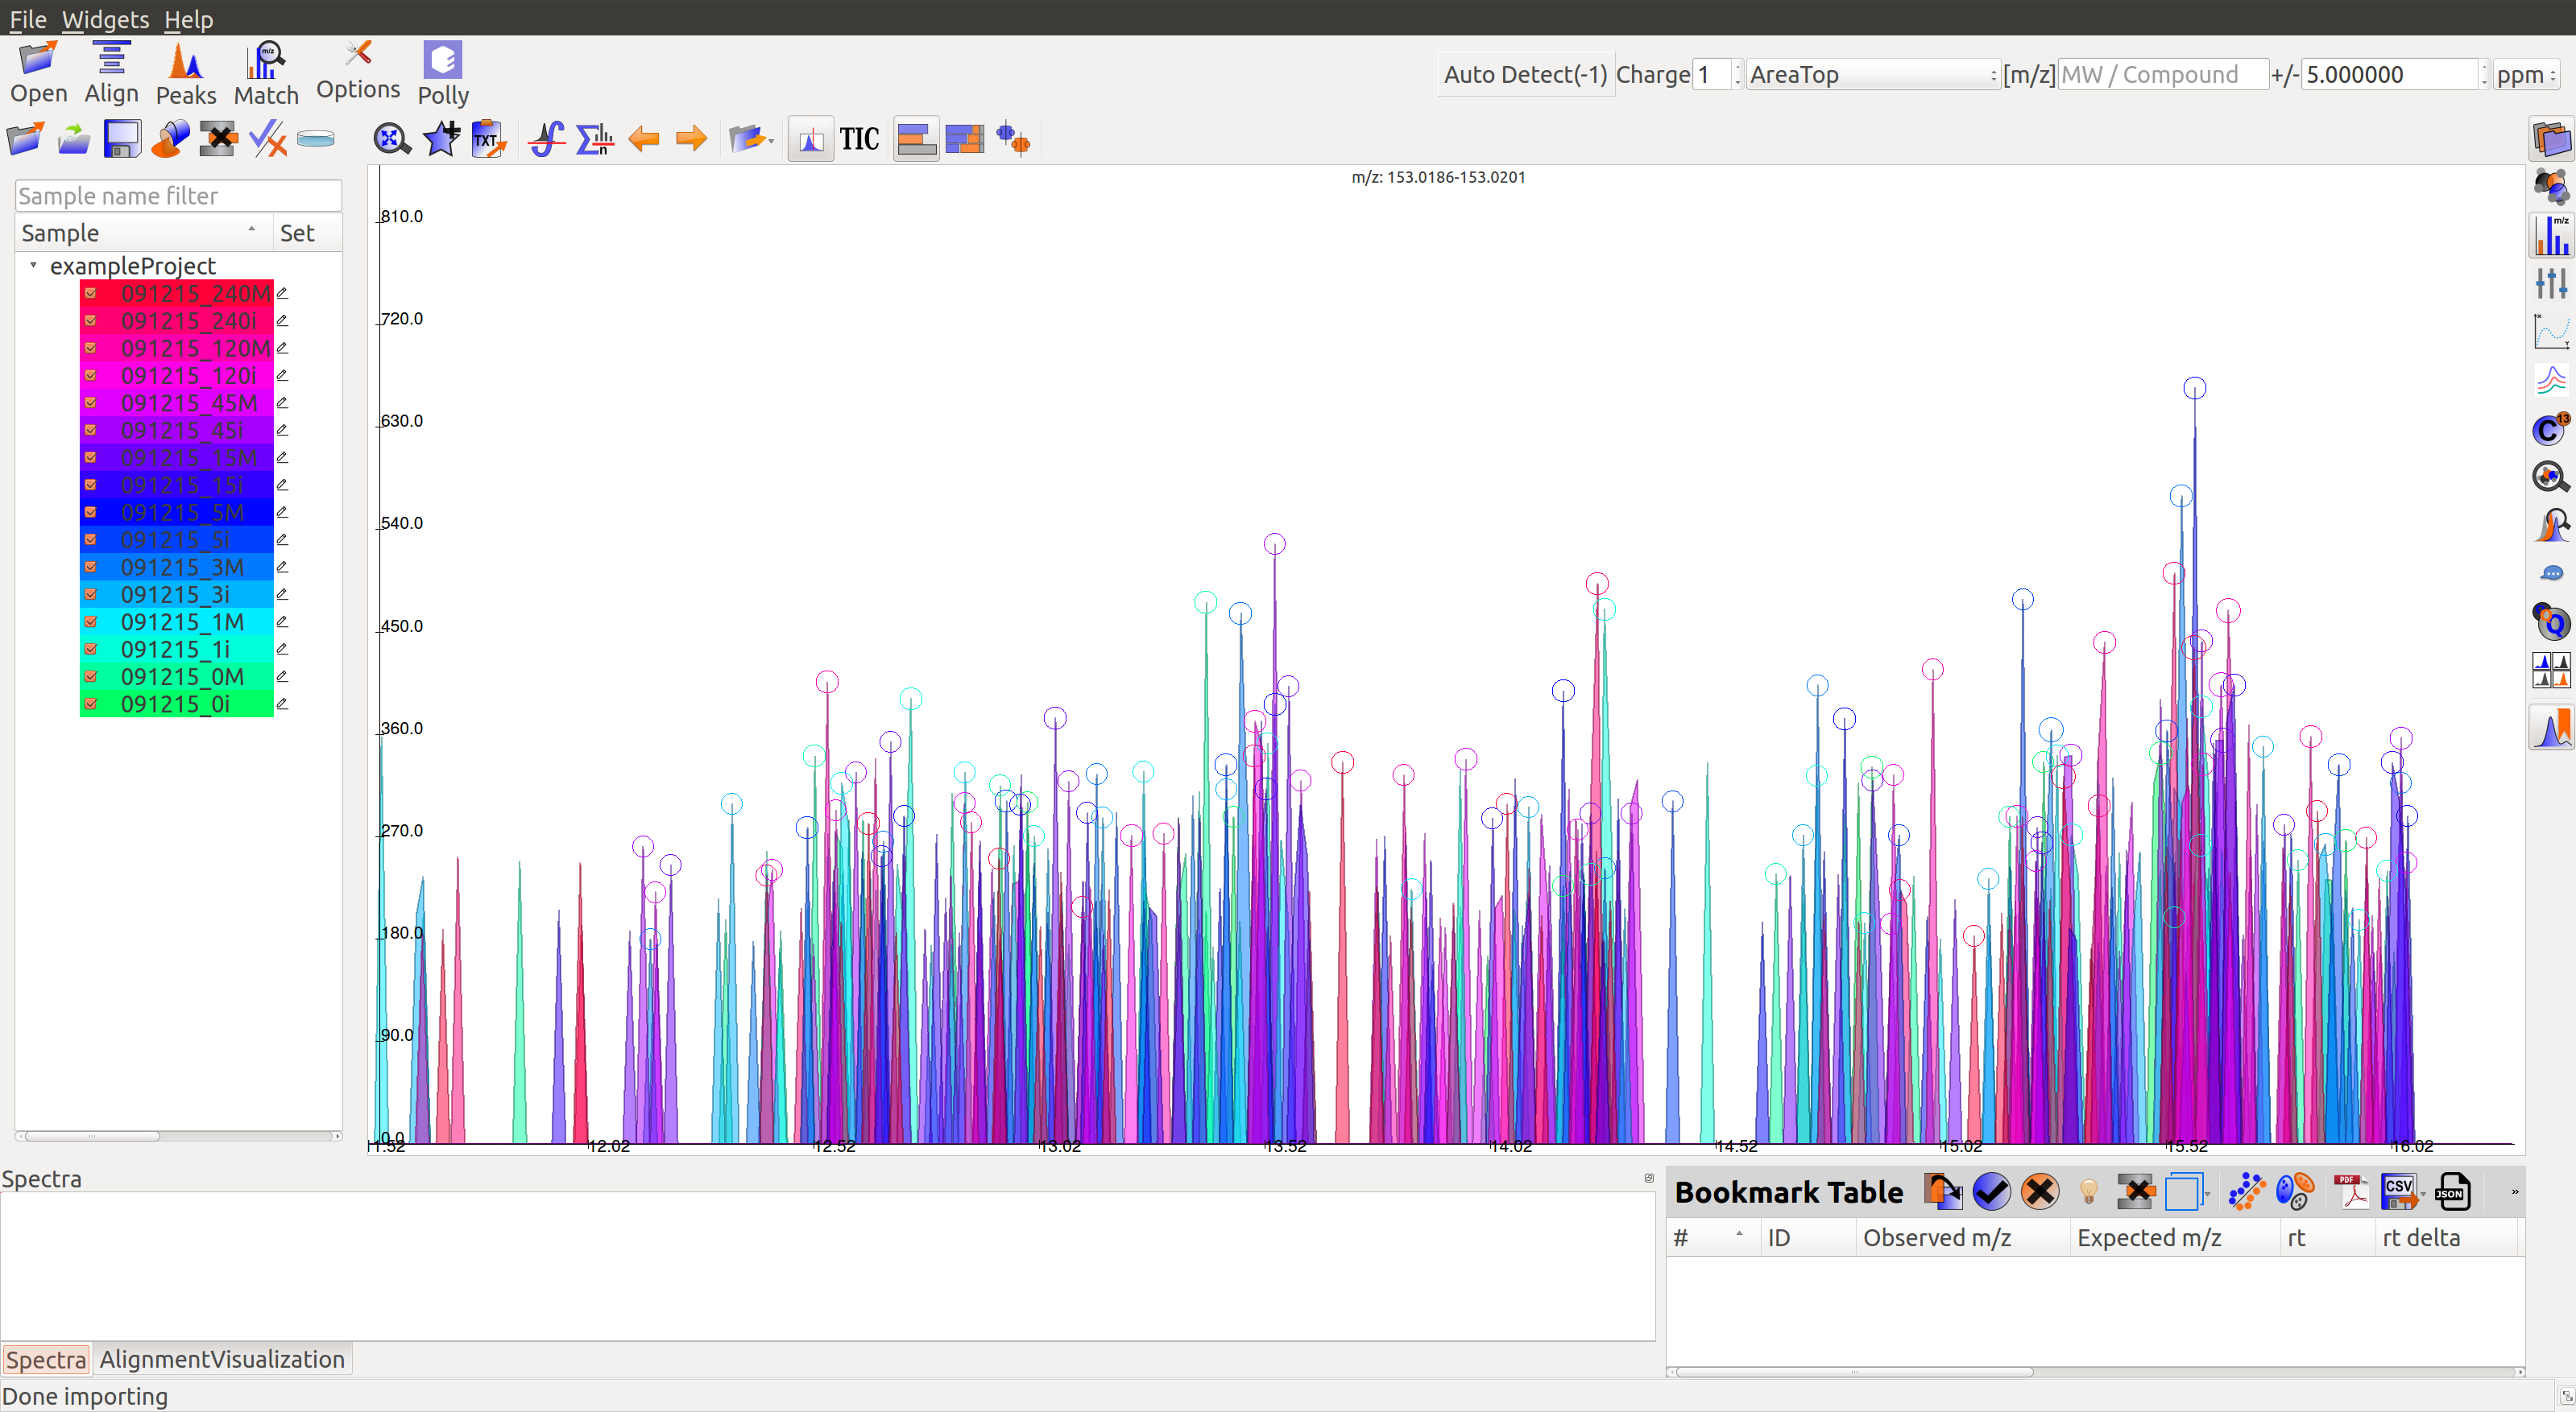Click the blue C compounds icon in sidebar
The width and height of the screenshot is (2576, 1412).
pos(2551,430)
